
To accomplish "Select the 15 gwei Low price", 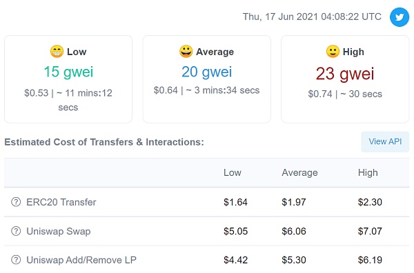I will click(x=68, y=72).
